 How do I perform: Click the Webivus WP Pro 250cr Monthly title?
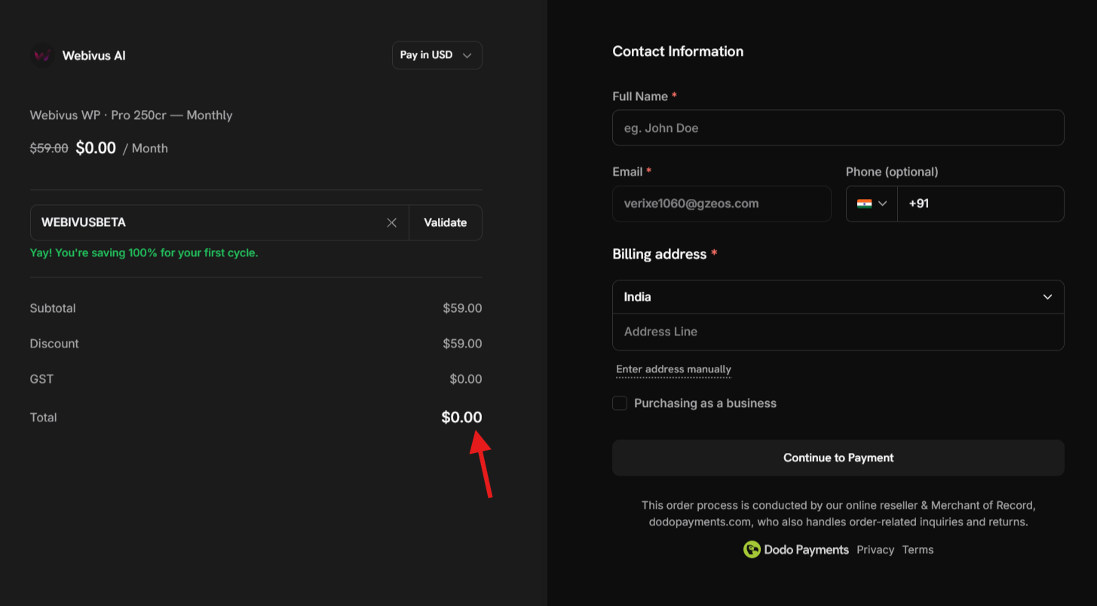pyautogui.click(x=131, y=115)
